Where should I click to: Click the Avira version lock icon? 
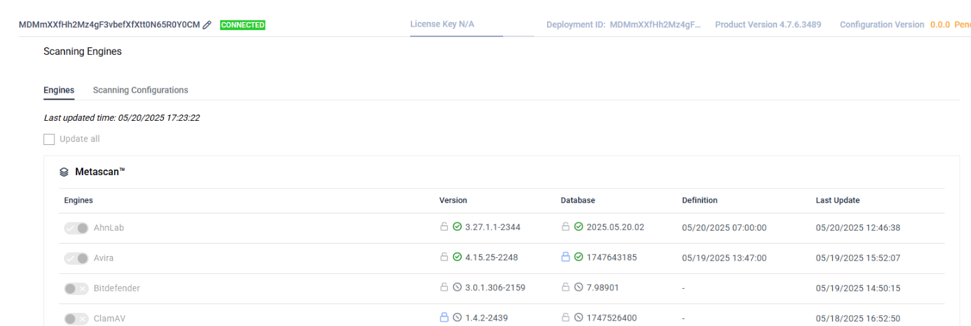(444, 257)
